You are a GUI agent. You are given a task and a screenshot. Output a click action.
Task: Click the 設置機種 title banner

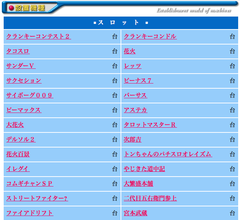coord(30,8)
